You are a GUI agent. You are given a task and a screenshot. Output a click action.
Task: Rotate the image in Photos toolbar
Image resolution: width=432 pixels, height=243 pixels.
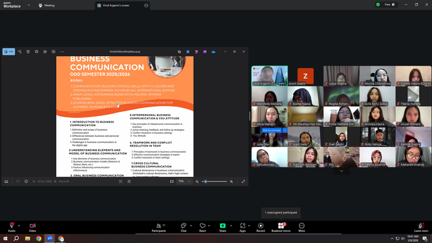[20, 51]
